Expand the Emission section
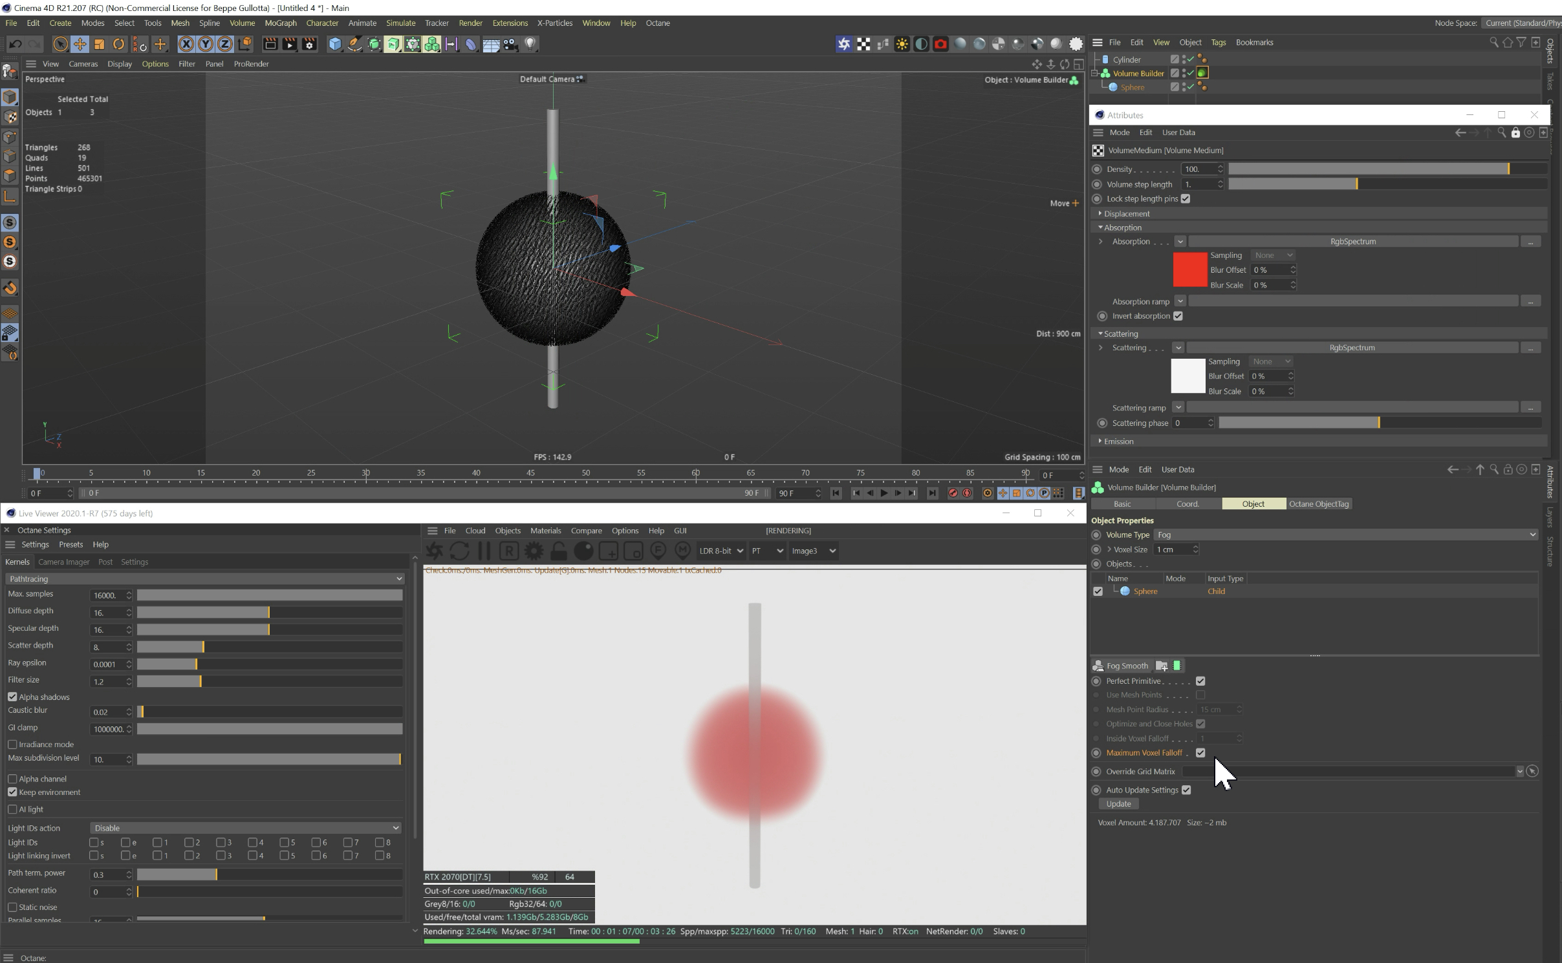 (1118, 441)
